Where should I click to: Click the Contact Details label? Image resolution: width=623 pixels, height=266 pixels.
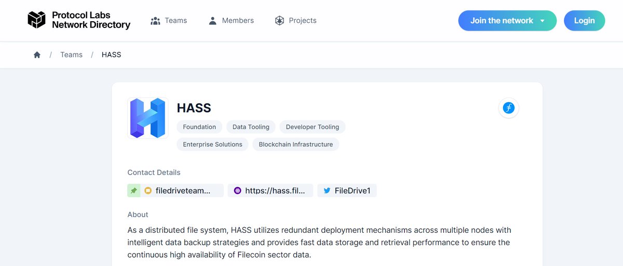(x=154, y=173)
